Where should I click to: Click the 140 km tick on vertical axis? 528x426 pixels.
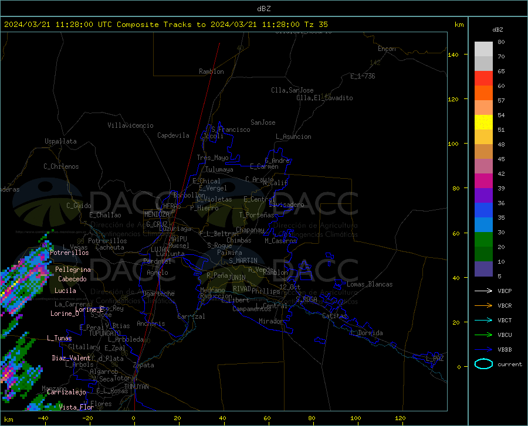(x=453, y=55)
